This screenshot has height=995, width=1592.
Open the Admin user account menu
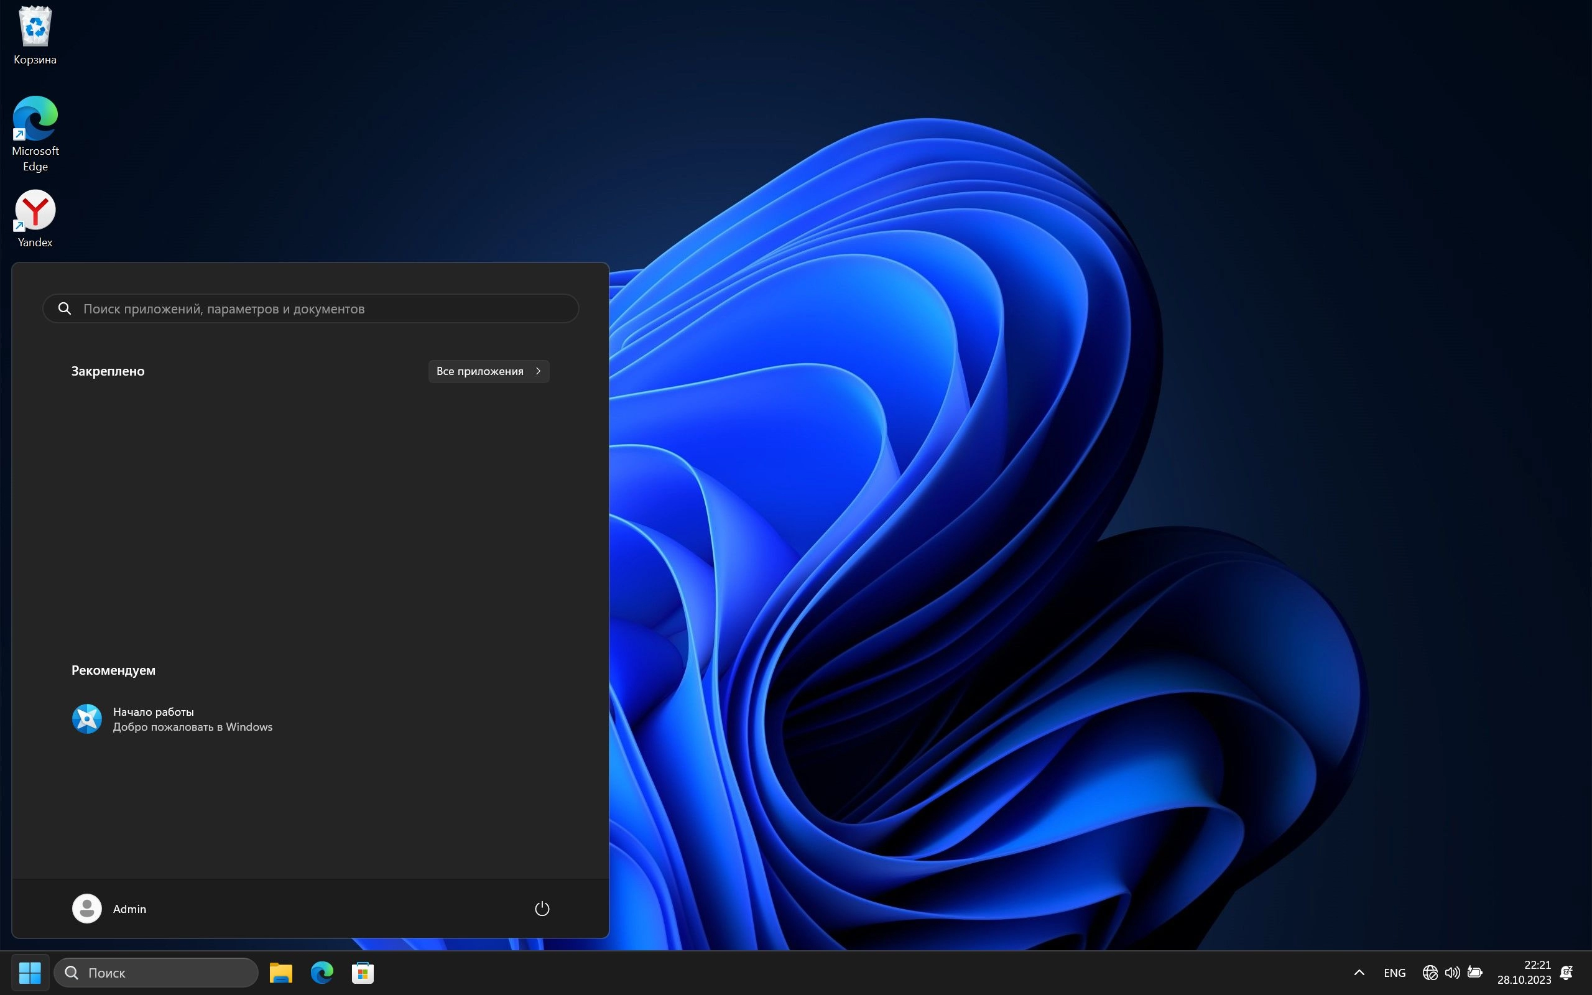coord(110,908)
